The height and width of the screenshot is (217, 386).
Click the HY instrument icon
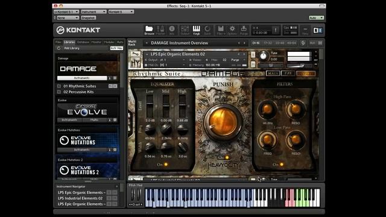point(135,63)
